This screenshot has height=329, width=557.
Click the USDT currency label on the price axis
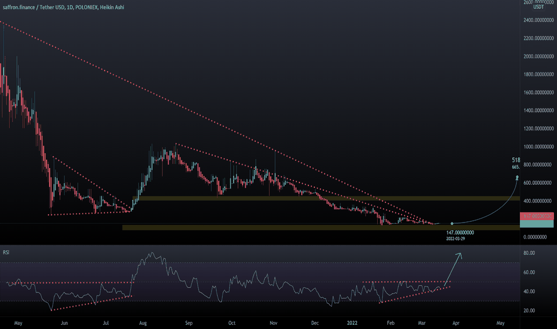538,7
